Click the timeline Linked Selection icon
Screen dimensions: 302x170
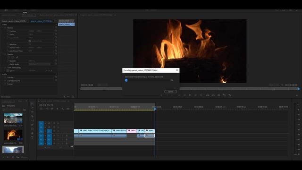tap(52, 109)
